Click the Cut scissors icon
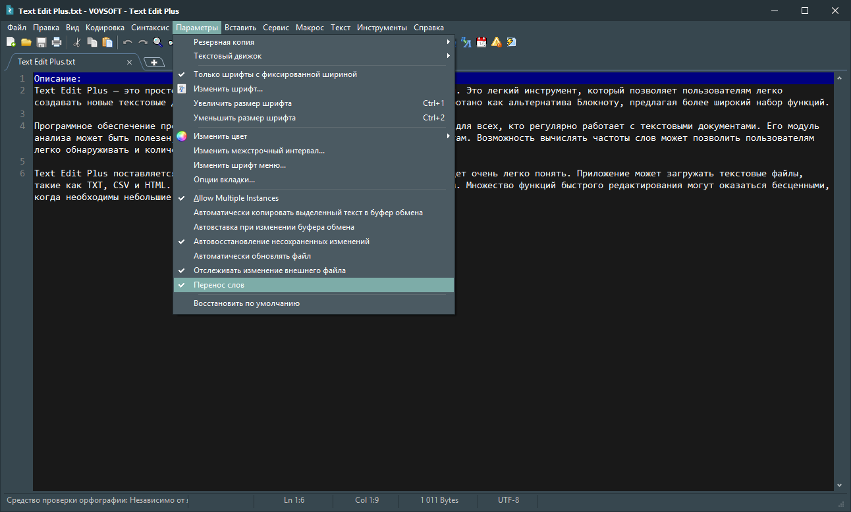 pos(77,42)
